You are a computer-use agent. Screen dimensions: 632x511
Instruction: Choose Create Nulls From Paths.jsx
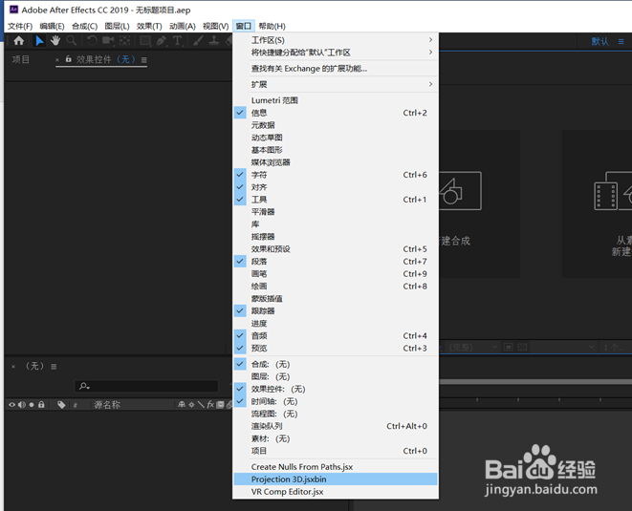(335, 467)
